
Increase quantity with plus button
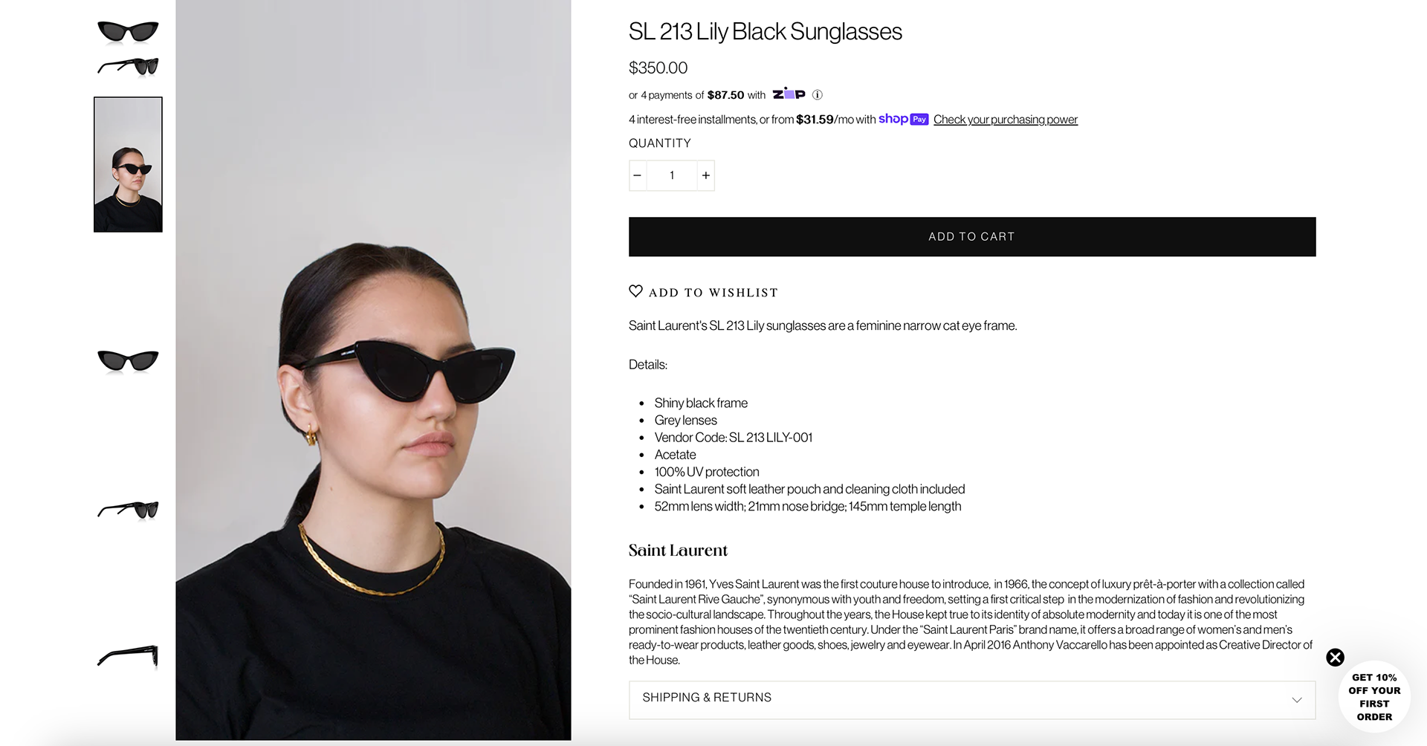pyautogui.click(x=706, y=175)
